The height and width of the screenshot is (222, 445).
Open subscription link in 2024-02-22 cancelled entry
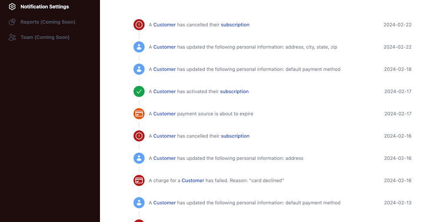click(235, 25)
